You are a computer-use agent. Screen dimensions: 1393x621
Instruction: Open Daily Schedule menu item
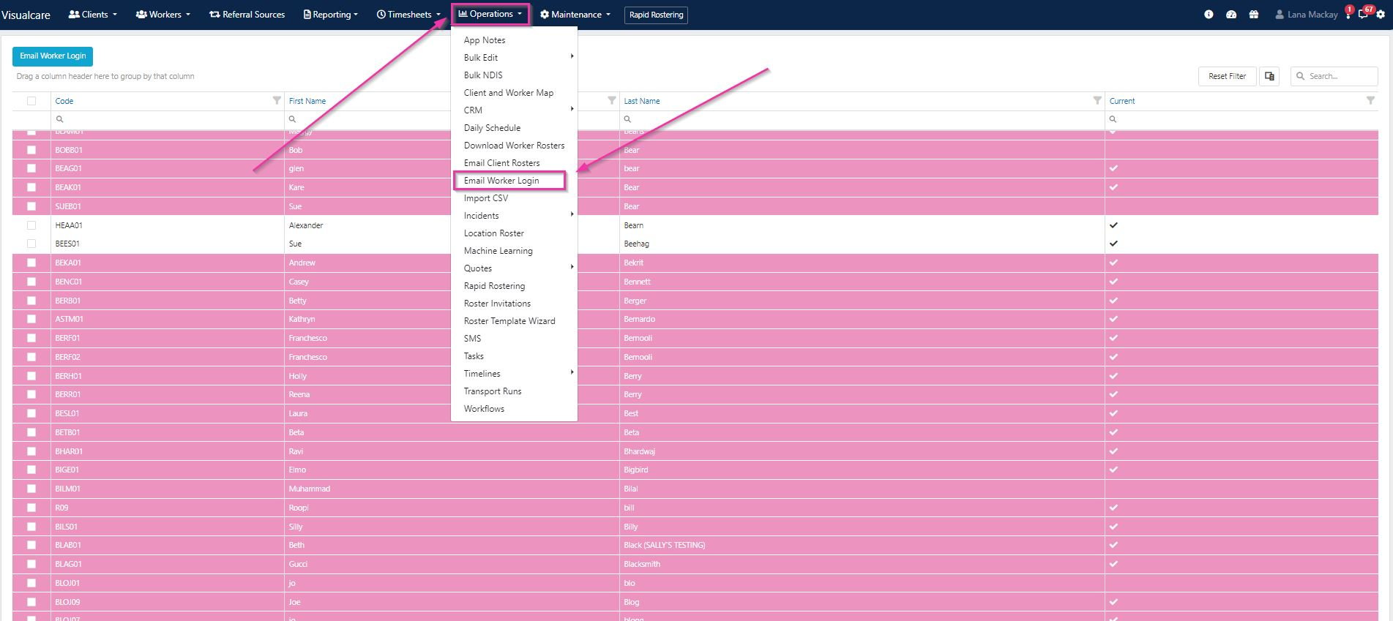(x=514, y=128)
